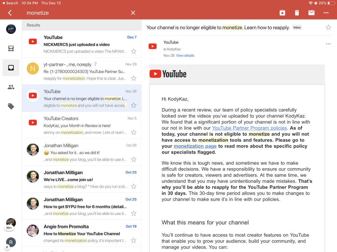The height and width of the screenshot is (252, 337).
Task: Check the battery indicator in status bar
Action: 331,3
